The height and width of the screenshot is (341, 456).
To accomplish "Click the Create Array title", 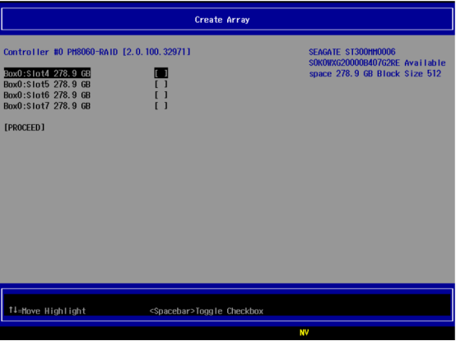I will pos(222,20).
